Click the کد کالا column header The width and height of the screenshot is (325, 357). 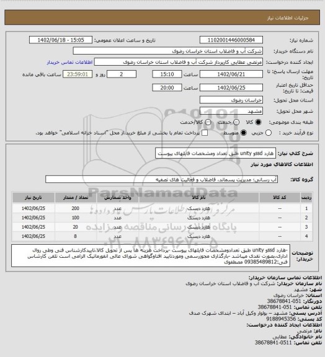click(280, 197)
